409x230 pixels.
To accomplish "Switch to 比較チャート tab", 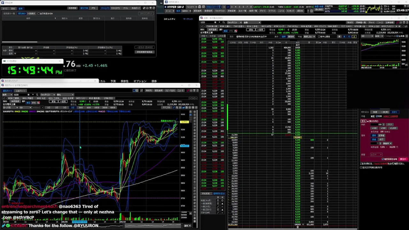I will pyautogui.click(x=20, y=91).
